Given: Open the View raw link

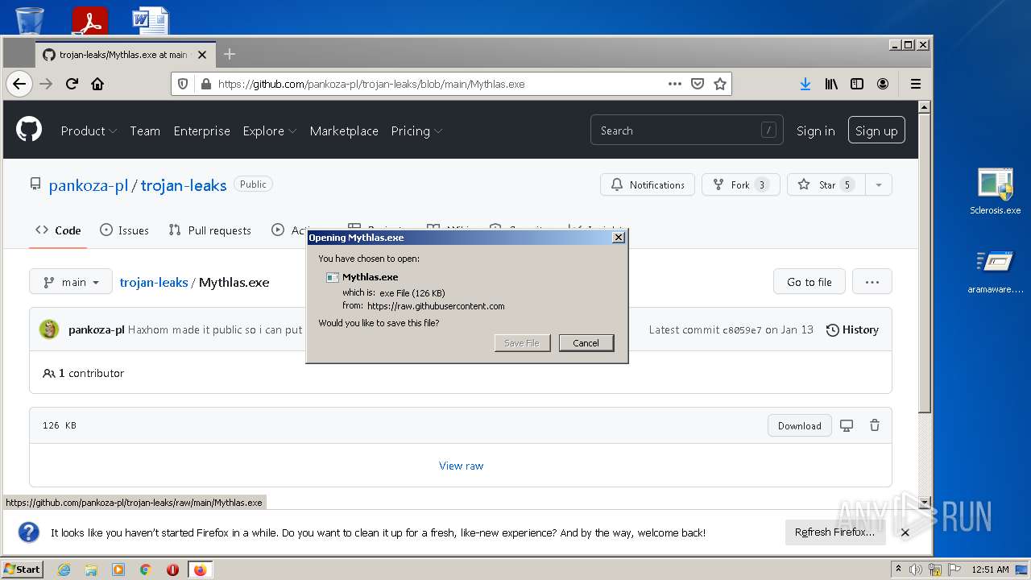Looking at the screenshot, I should click(461, 466).
